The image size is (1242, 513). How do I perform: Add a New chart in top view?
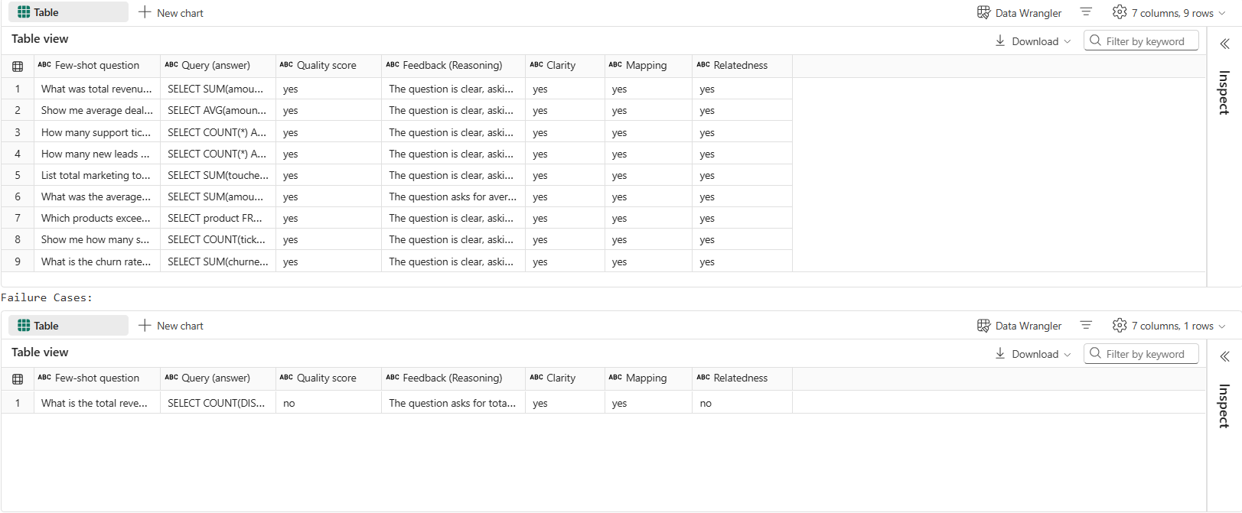[171, 13]
